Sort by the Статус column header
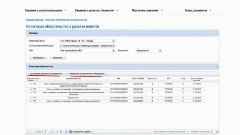Screen dimensions: 240x135 (183, 79)
